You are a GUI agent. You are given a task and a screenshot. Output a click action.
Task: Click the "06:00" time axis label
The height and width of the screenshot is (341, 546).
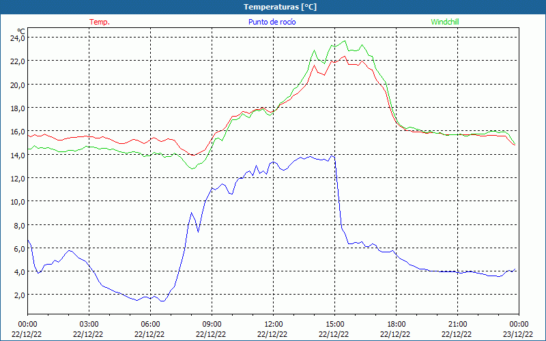[x=150, y=325]
